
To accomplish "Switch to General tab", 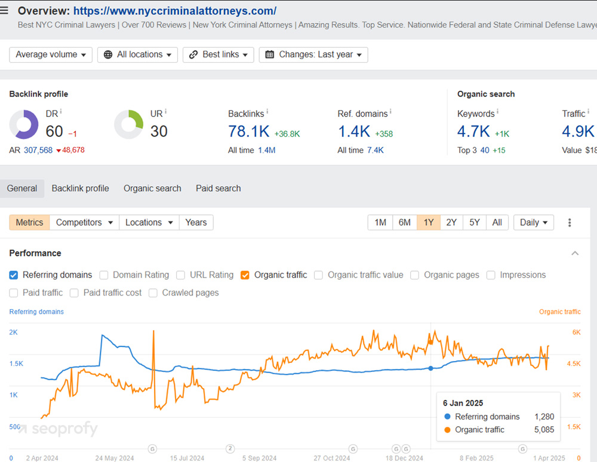I will pyautogui.click(x=22, y=189).
